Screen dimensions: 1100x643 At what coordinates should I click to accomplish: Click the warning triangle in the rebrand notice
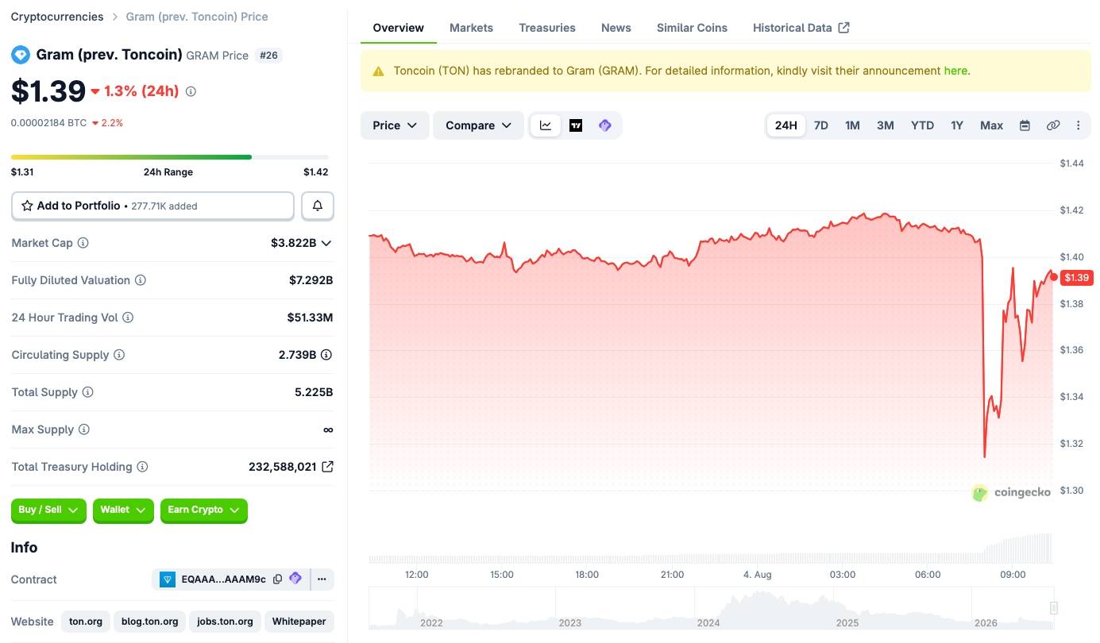coord(378,71)
